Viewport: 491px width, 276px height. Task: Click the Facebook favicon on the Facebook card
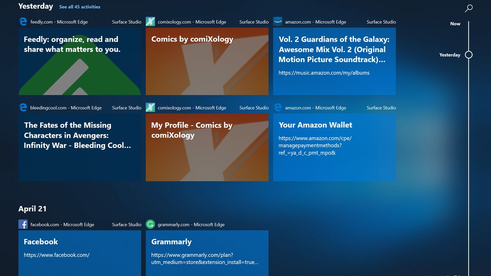[23, 224]
